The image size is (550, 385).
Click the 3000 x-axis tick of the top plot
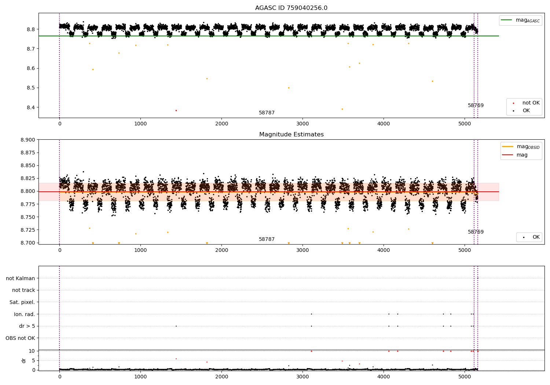302,124
